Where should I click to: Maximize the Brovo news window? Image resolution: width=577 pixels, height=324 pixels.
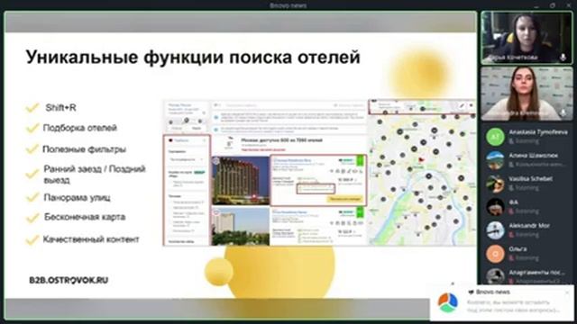click(x=553, y=5)
